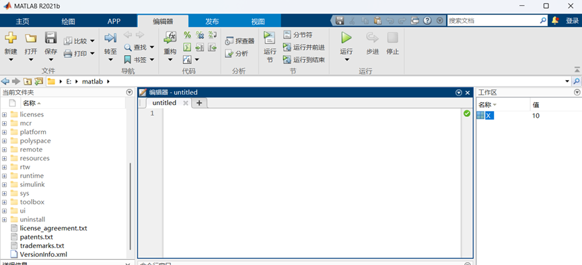Image resolution: width=582 pixels, height=265 pixels.
Task: Add a new editor tab with plus
Action: [x=199, y=103]
